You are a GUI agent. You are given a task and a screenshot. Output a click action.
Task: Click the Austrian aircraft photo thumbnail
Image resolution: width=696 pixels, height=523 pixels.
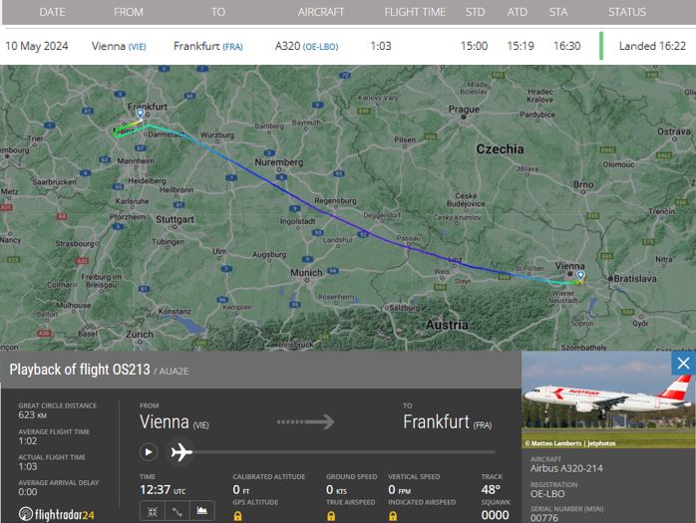pyautogui.click(x=608, y=399)
